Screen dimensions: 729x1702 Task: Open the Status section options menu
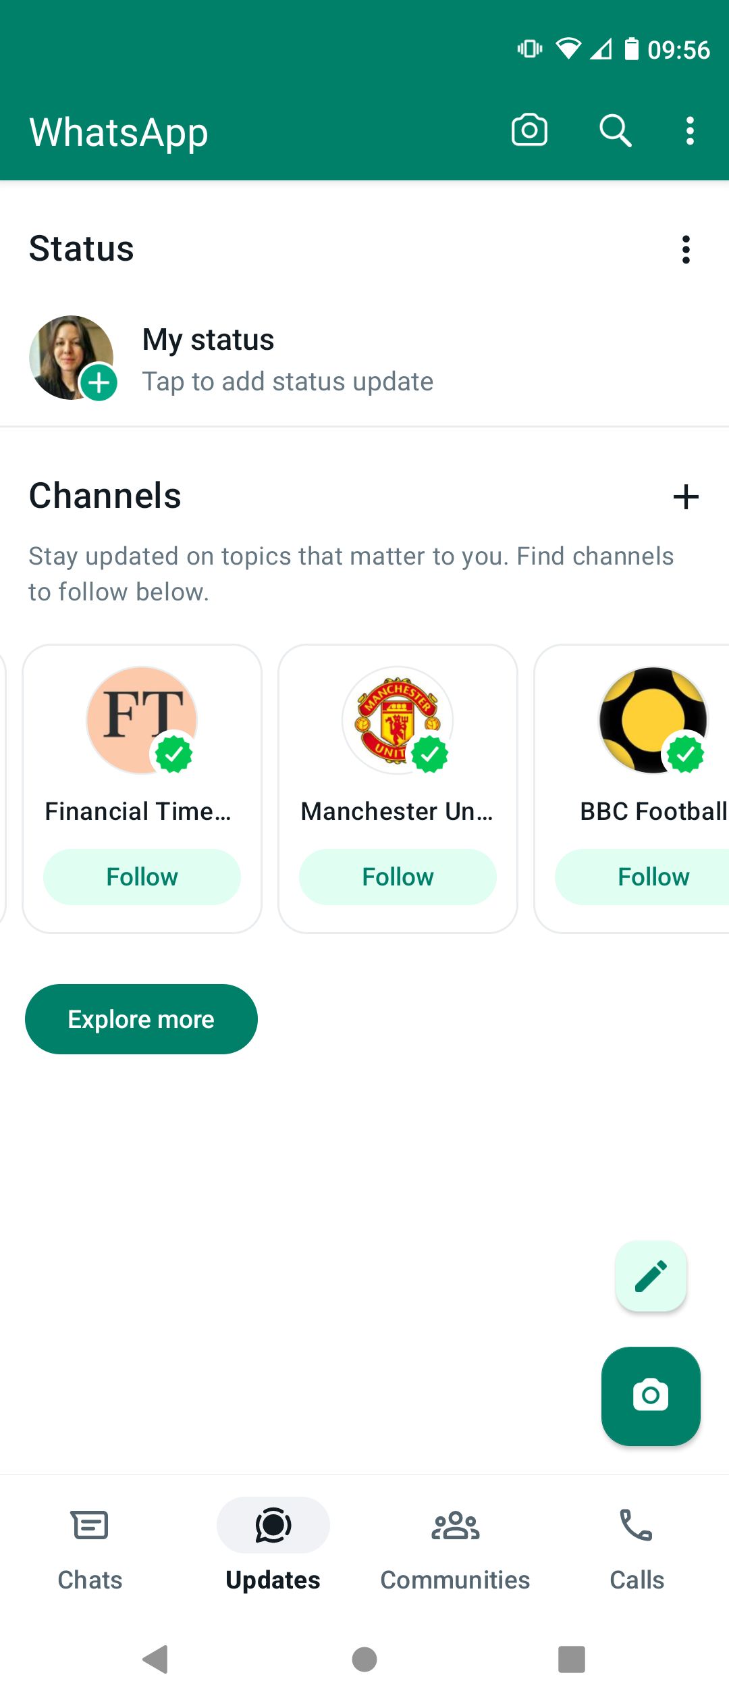click(686, 249)
